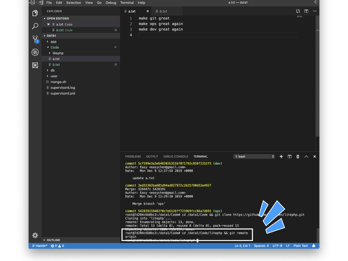348x261 pixels.
Task: Open notifications bell in status bar
Action: (314, 246)
